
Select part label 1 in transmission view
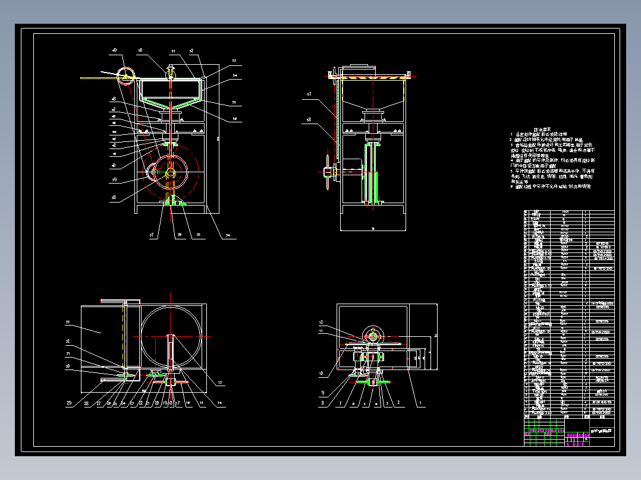click(x=420, y=403)
